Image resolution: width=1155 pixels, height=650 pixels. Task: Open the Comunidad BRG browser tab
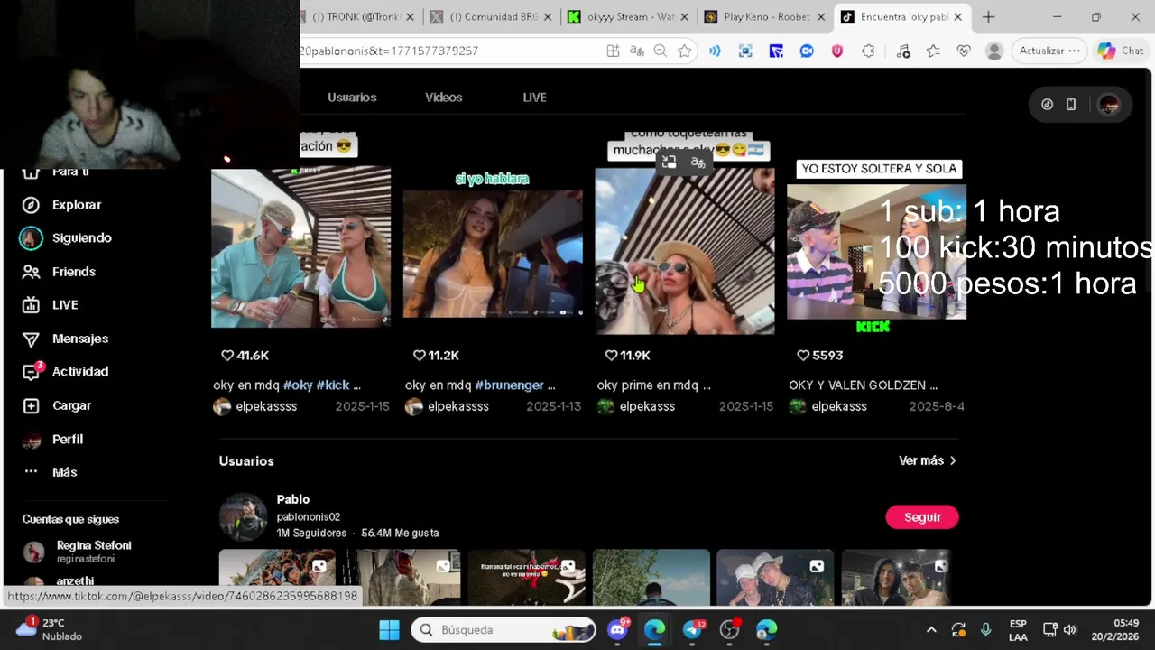[x=492, y=16]
